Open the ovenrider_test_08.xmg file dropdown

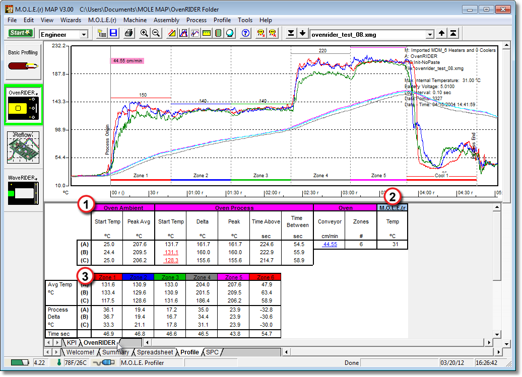click(430, 34)
